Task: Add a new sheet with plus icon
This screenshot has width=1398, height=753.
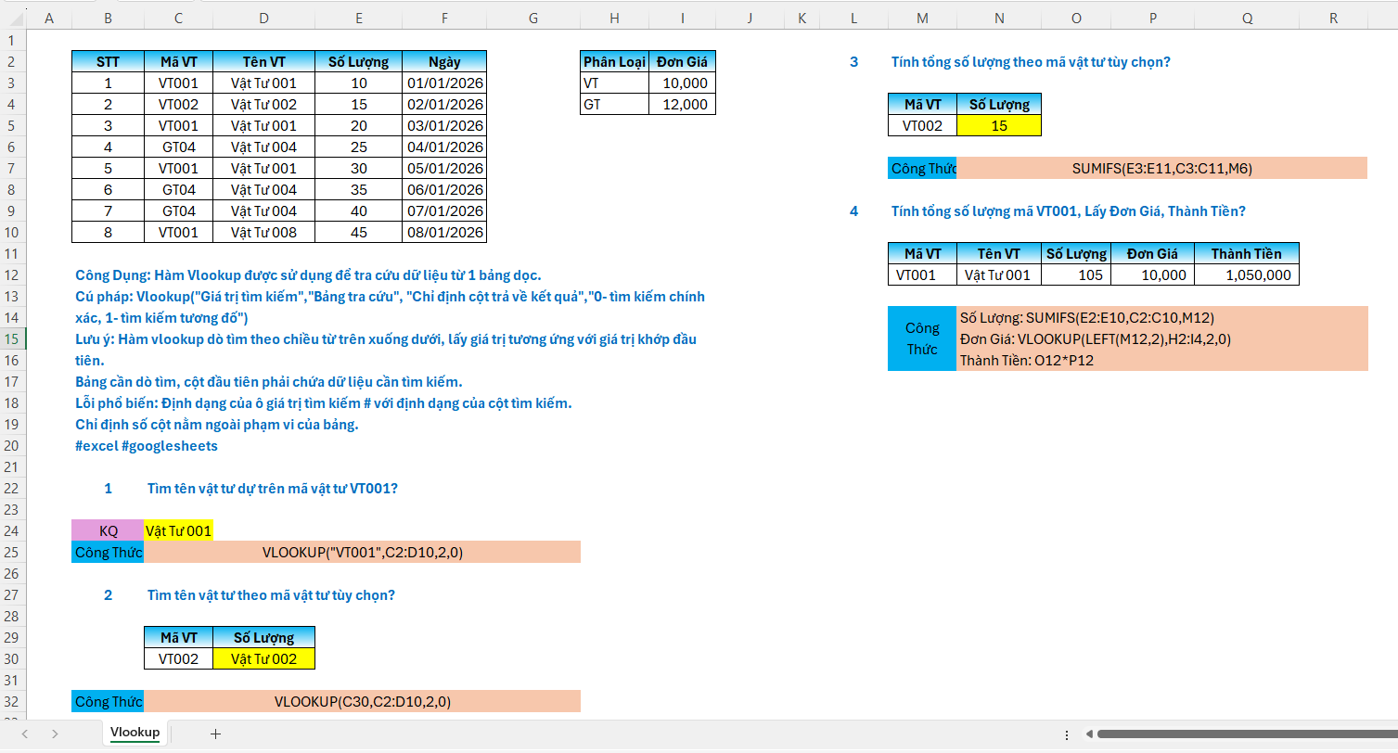Action: pos(215,734)
